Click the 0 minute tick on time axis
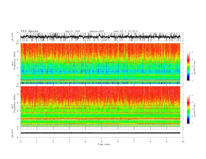Image resolution: width=206 pixels, height=159 pixels. [21, 142]
